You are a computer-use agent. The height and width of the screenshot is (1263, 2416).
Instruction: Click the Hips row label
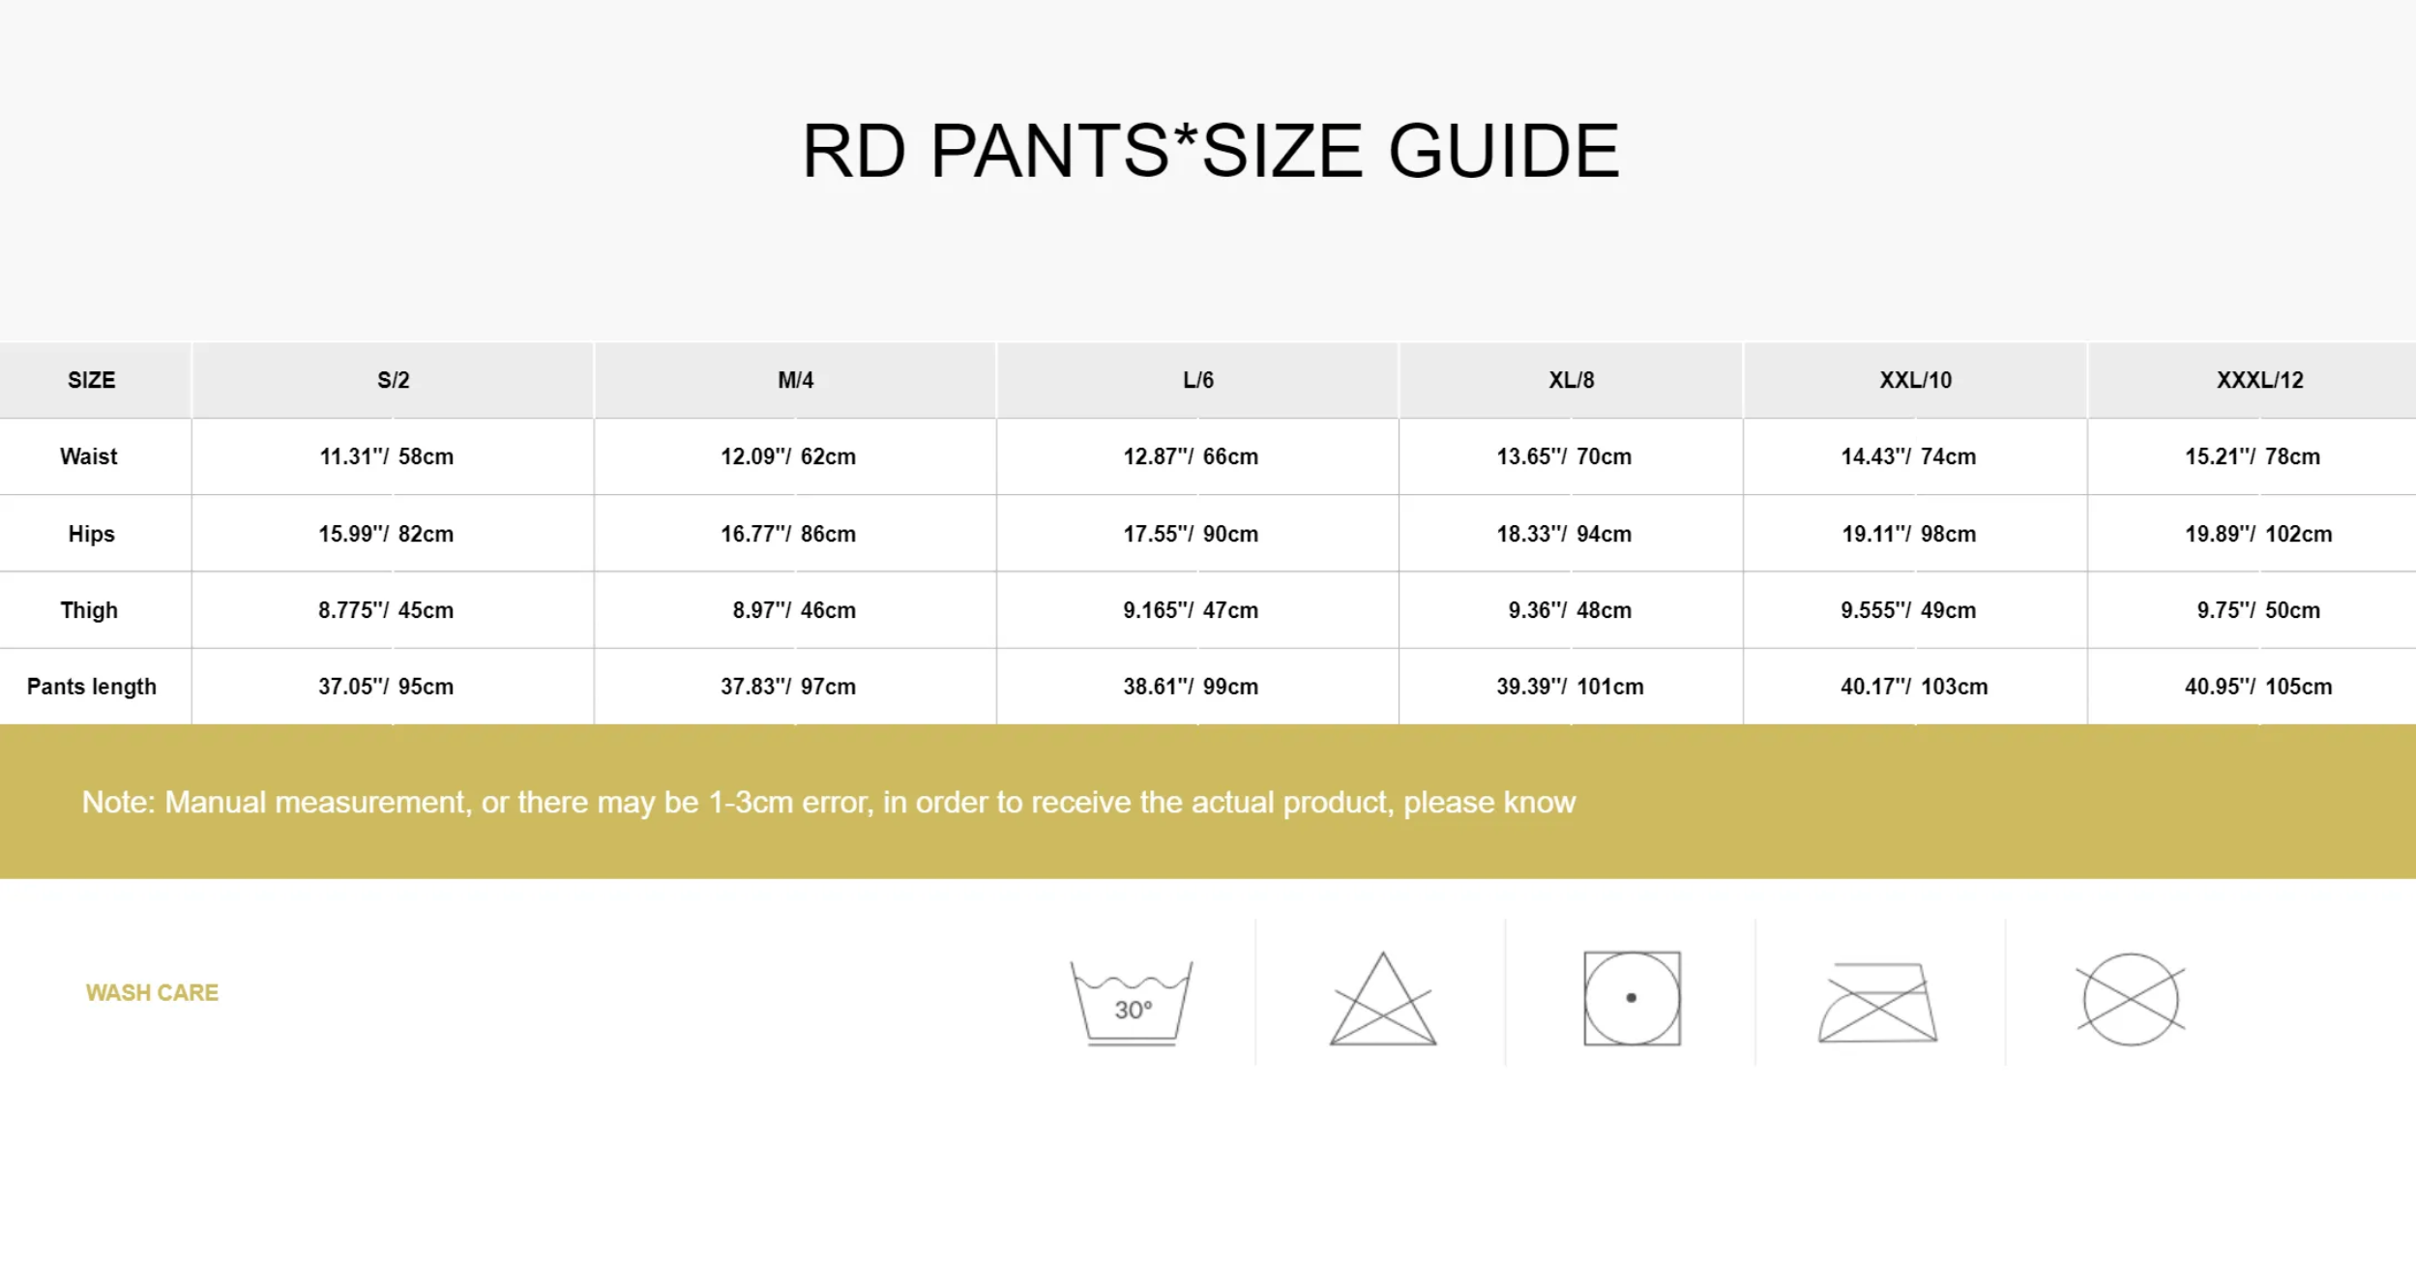[91, 534]
